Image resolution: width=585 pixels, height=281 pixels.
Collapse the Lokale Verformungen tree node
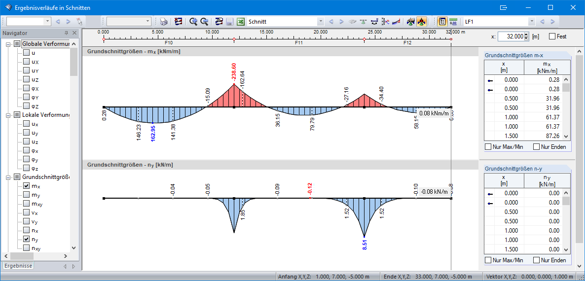[x=8, y=115]
